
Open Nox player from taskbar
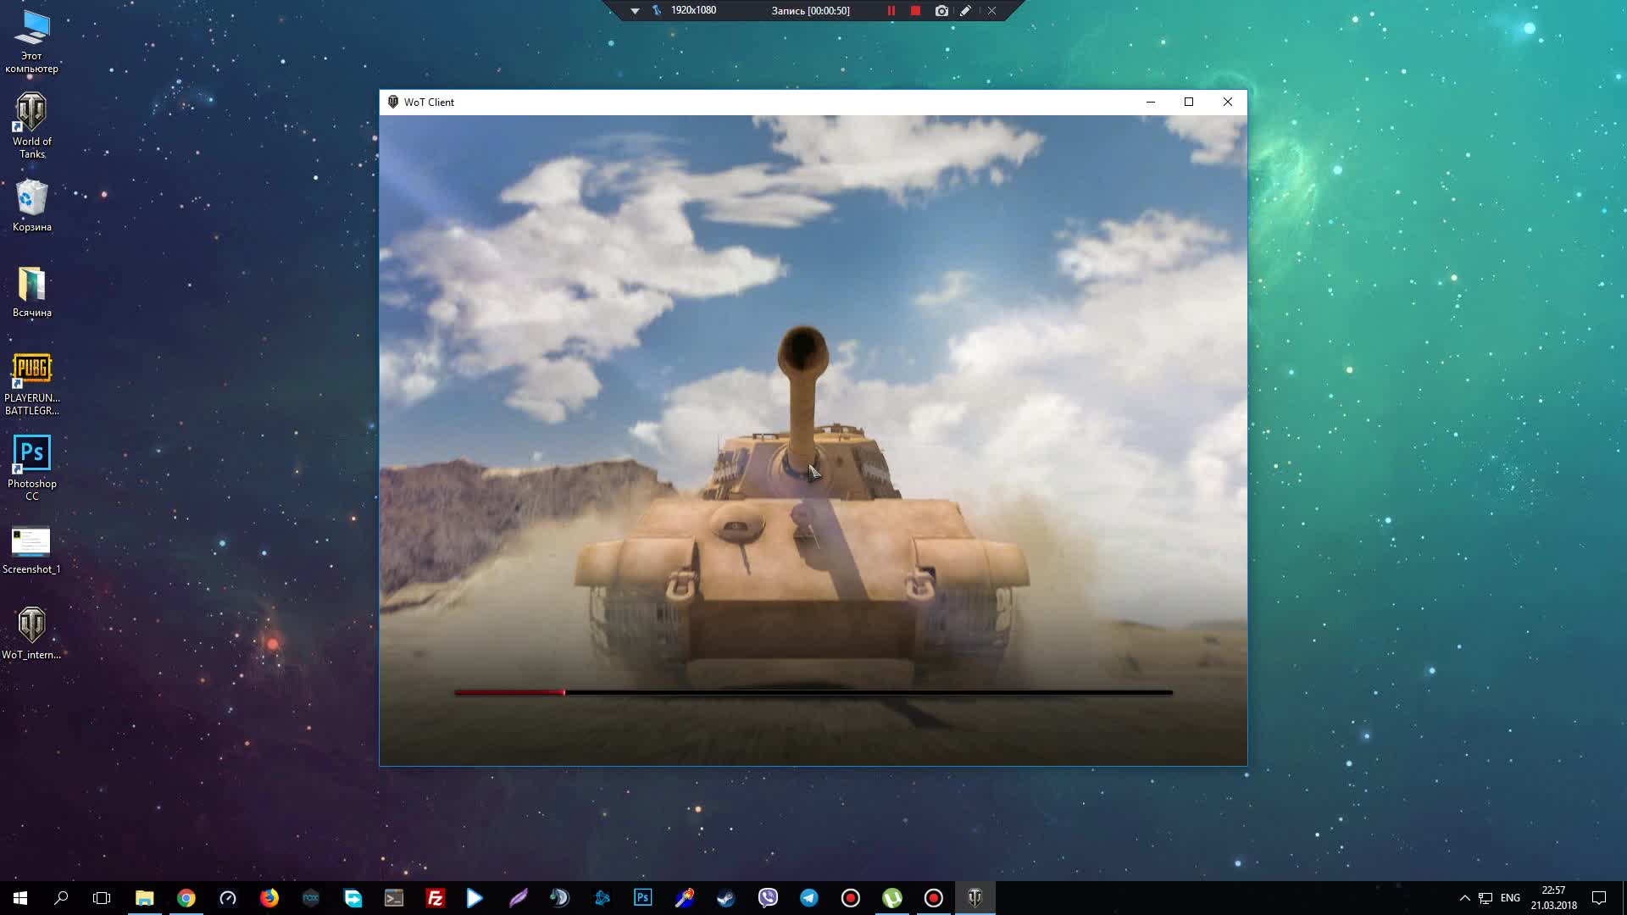coord(311,898)
